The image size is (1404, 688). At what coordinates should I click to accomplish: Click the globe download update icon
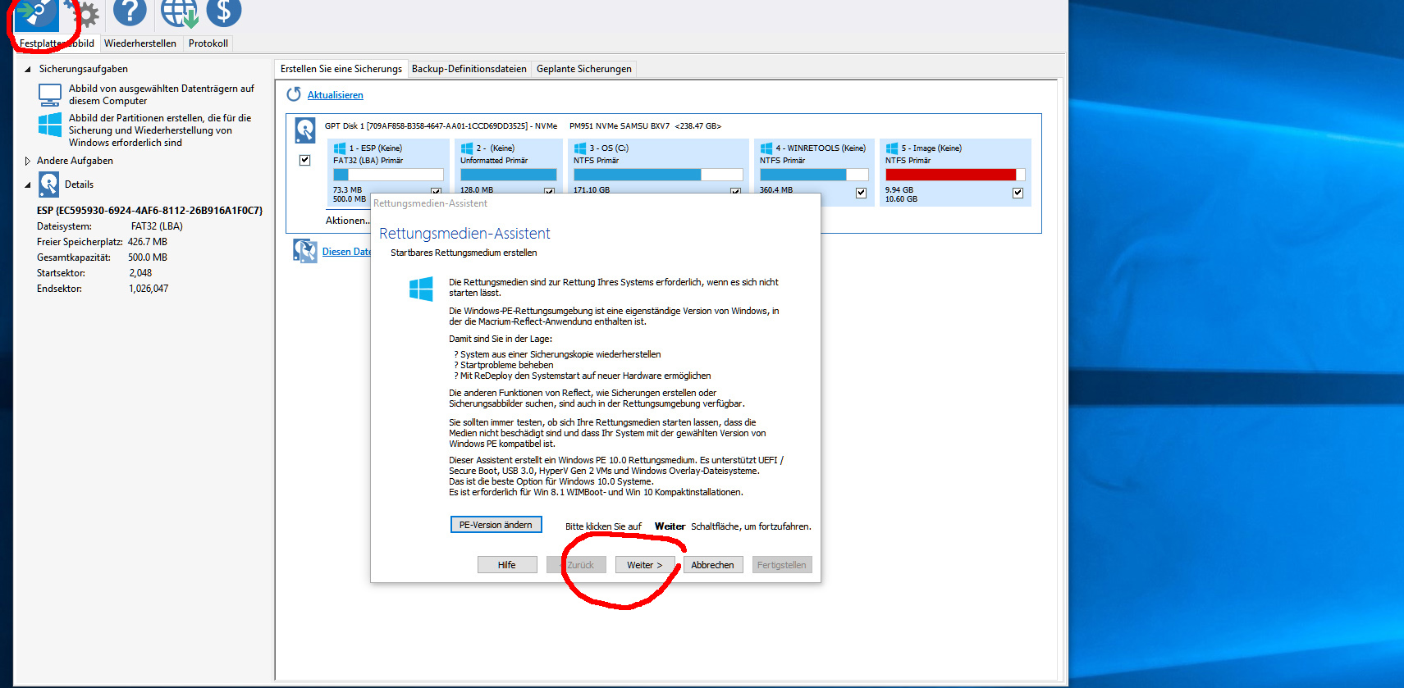point(179,12)
